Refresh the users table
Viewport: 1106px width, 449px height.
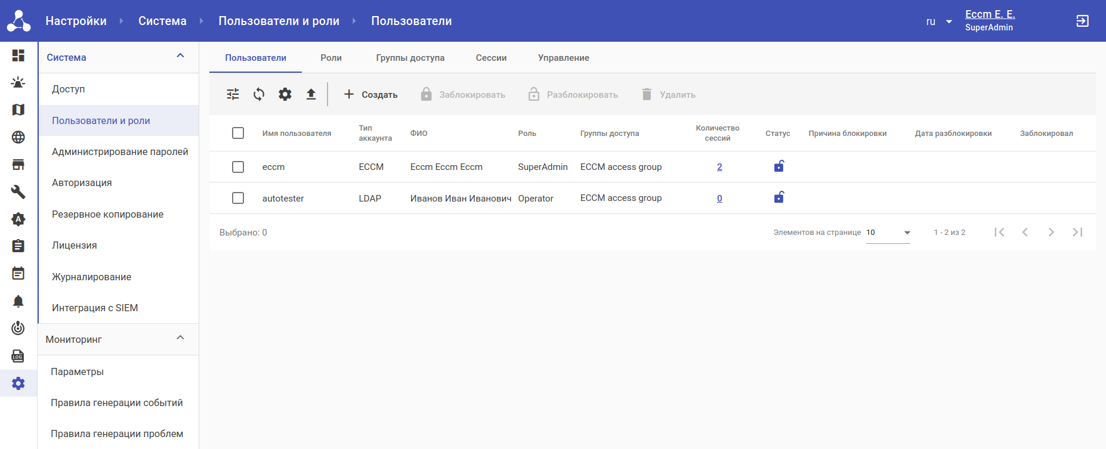coord(259,94)
